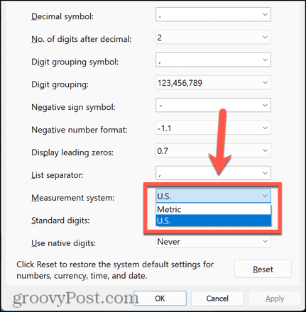Collapse the Measurement system dropdown

pyautogui.click(x=213, y=196)
